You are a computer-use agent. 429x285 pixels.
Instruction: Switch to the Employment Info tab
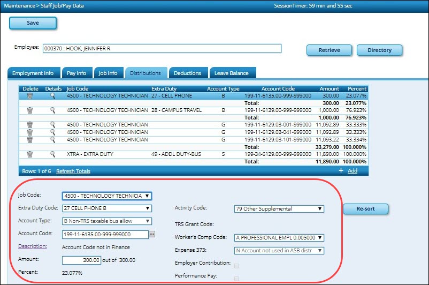(33, 73)
